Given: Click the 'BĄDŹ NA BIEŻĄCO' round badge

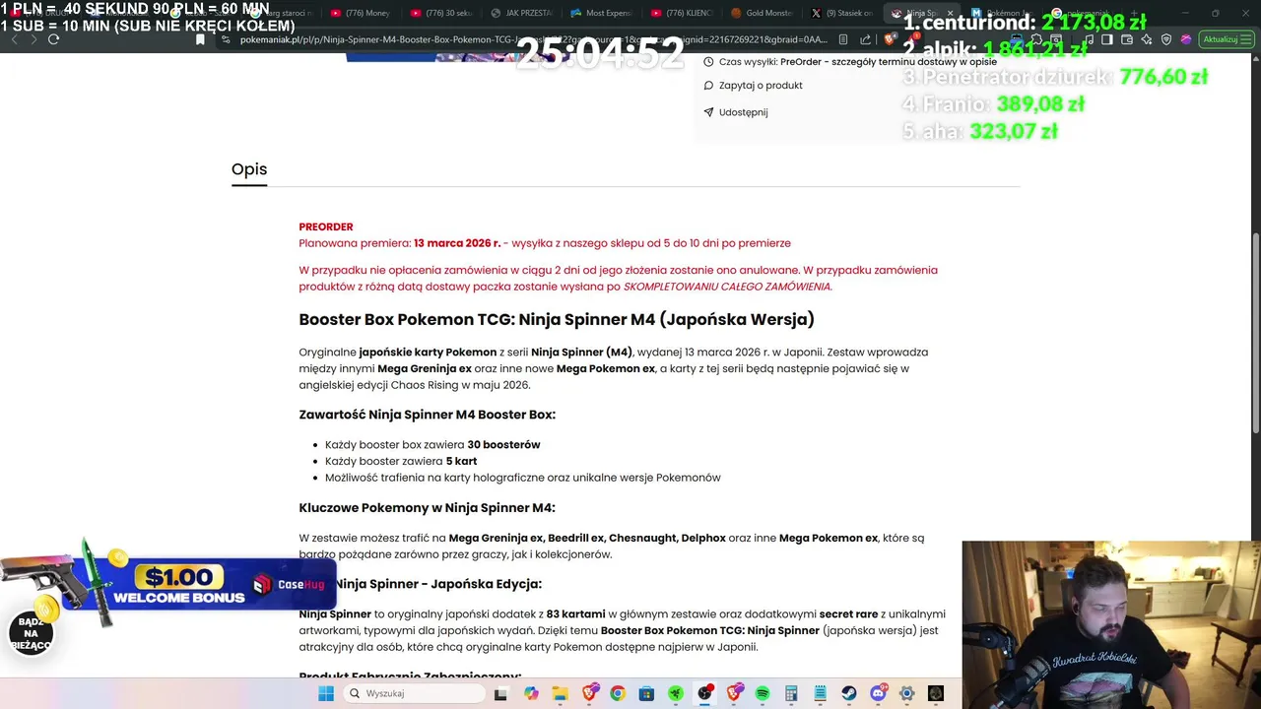Looking at the screenshot, I should point(31,633).
